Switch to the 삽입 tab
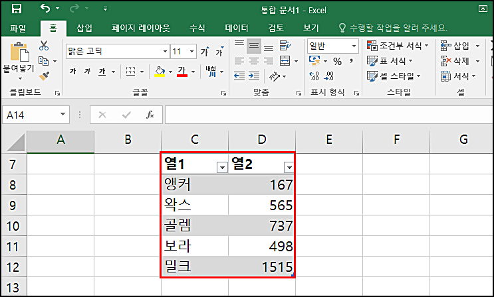Screen dimensions: 494x297 click(x=84, y=29)
